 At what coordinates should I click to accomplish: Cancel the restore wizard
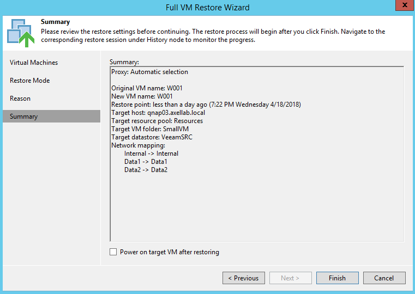pyautogui.click(x=384, y=278)
